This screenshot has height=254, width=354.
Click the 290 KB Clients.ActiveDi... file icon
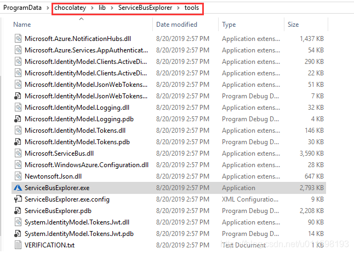(x=18, y=62)
